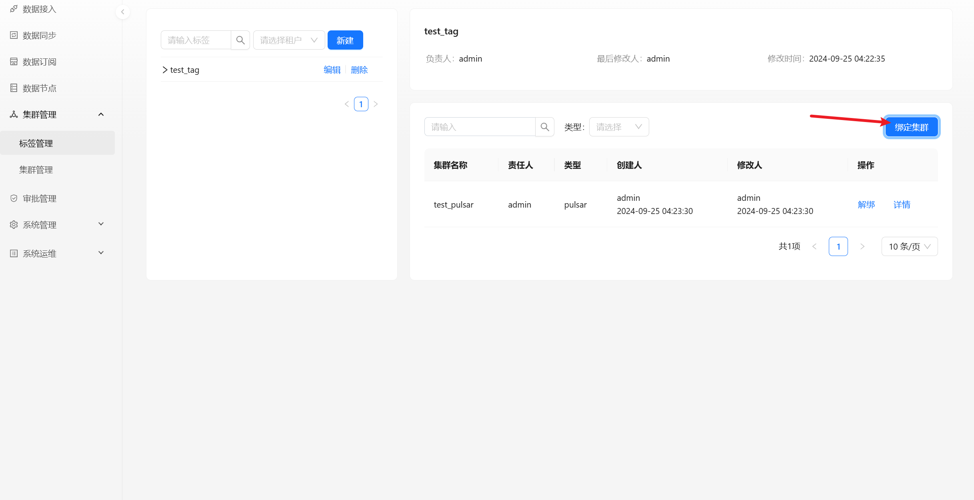Screen dimensions: 974x500
Task: Click the 新建 button
Action: [345, 40]
